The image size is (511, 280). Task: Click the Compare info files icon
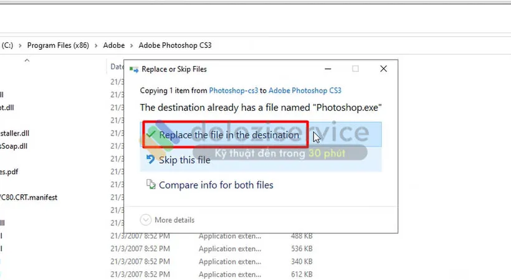(150, 185)
